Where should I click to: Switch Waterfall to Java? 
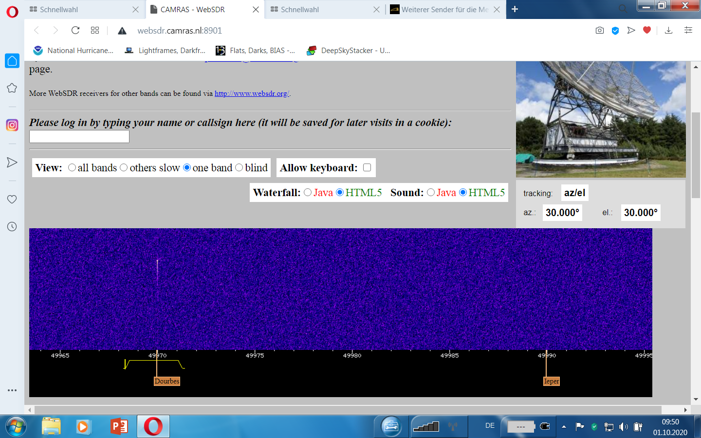tap(308, 192)
